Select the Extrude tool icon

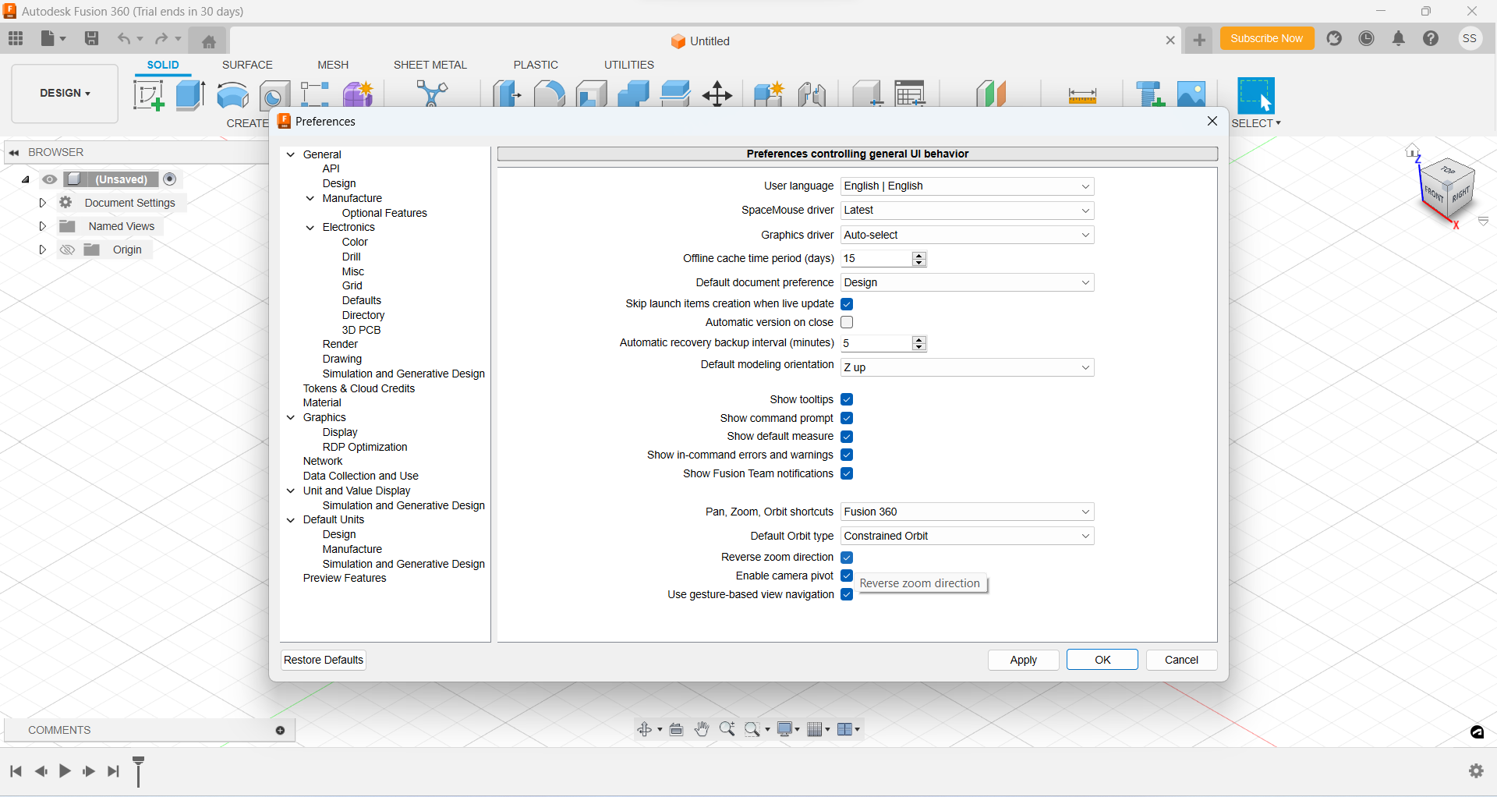[190, 95]
